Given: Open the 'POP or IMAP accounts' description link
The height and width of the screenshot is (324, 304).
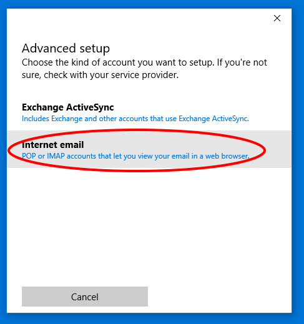Looking at the screenshot, I should pos(135,156).
